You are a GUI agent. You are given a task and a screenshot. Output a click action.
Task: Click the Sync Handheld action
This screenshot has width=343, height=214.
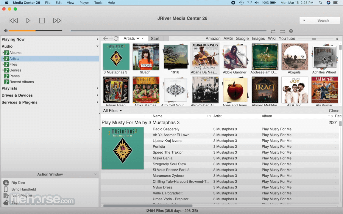(x=24, y=189)
